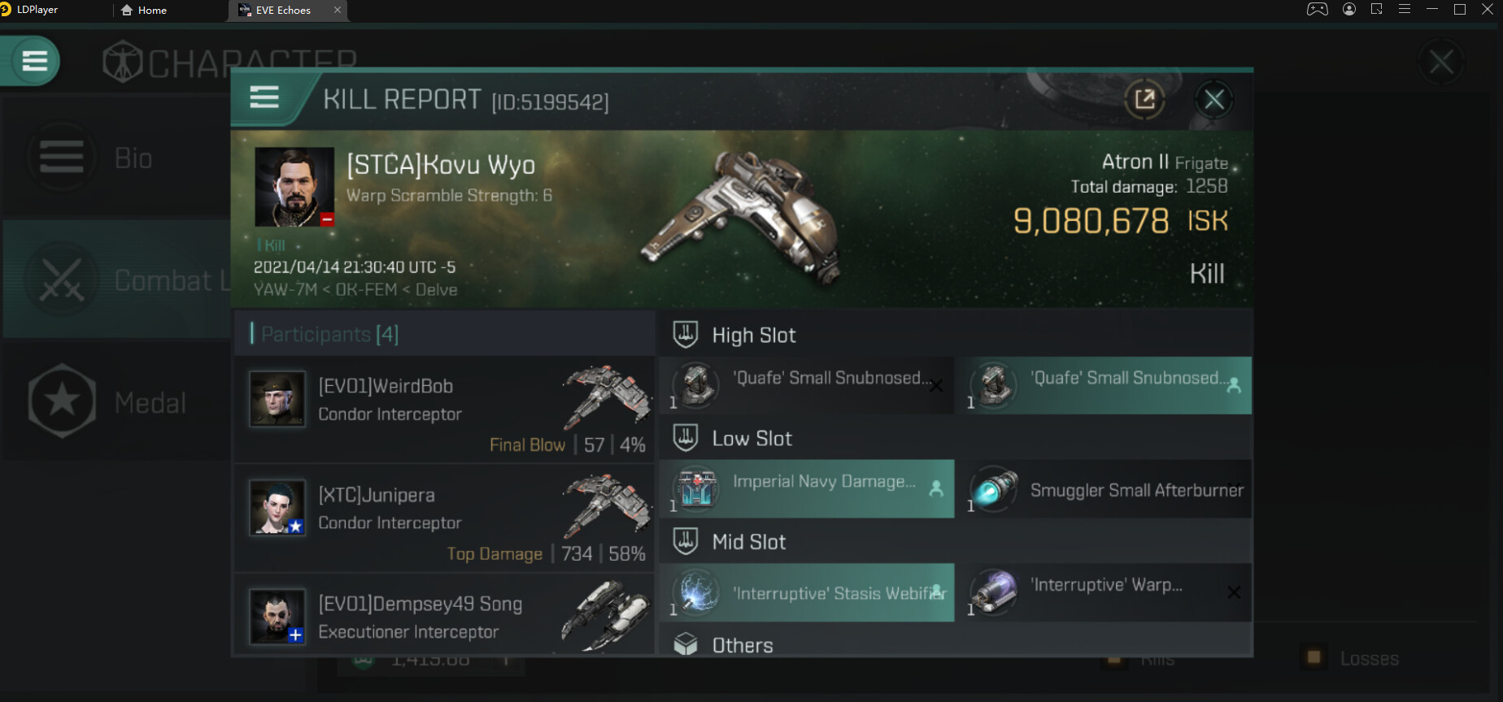Select the first 'Quafe' Small Snubnosed module

[x=806, y=385]
